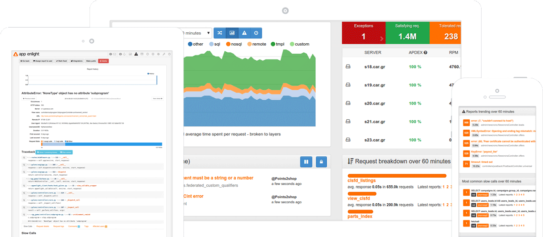This screenshot has height=237, width=543.
Task: Click the bell icon in report header
Action: coord(124,54)
